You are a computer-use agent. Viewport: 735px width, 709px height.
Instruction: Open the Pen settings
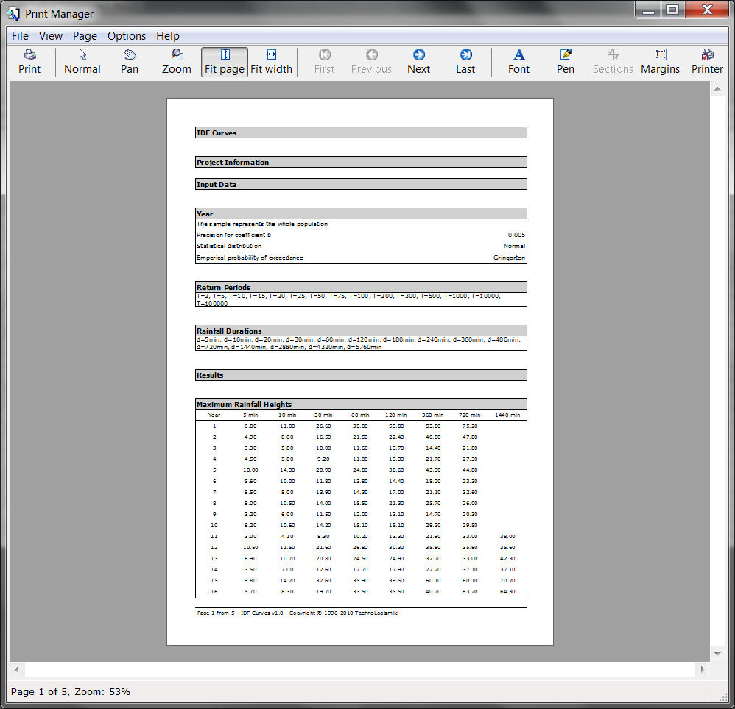click(566, 62)
